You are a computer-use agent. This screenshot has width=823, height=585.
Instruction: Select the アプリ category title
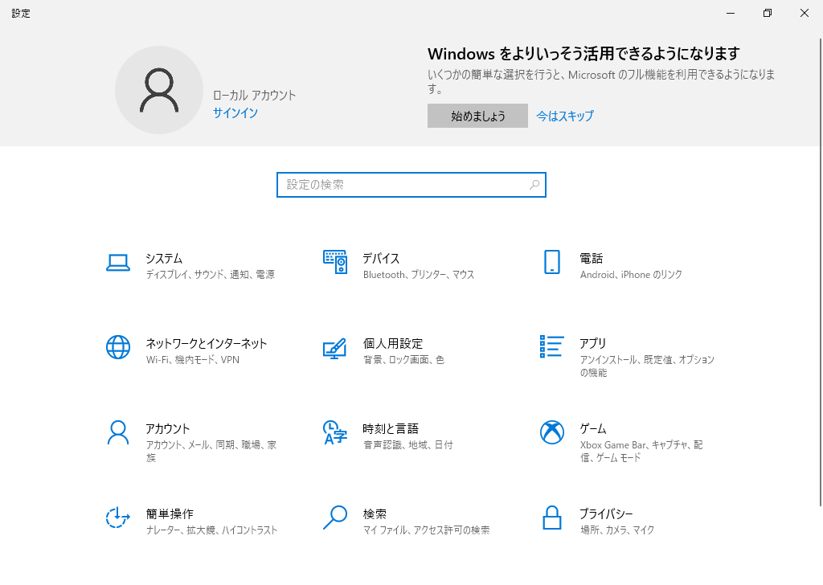(x=593, y=344)
